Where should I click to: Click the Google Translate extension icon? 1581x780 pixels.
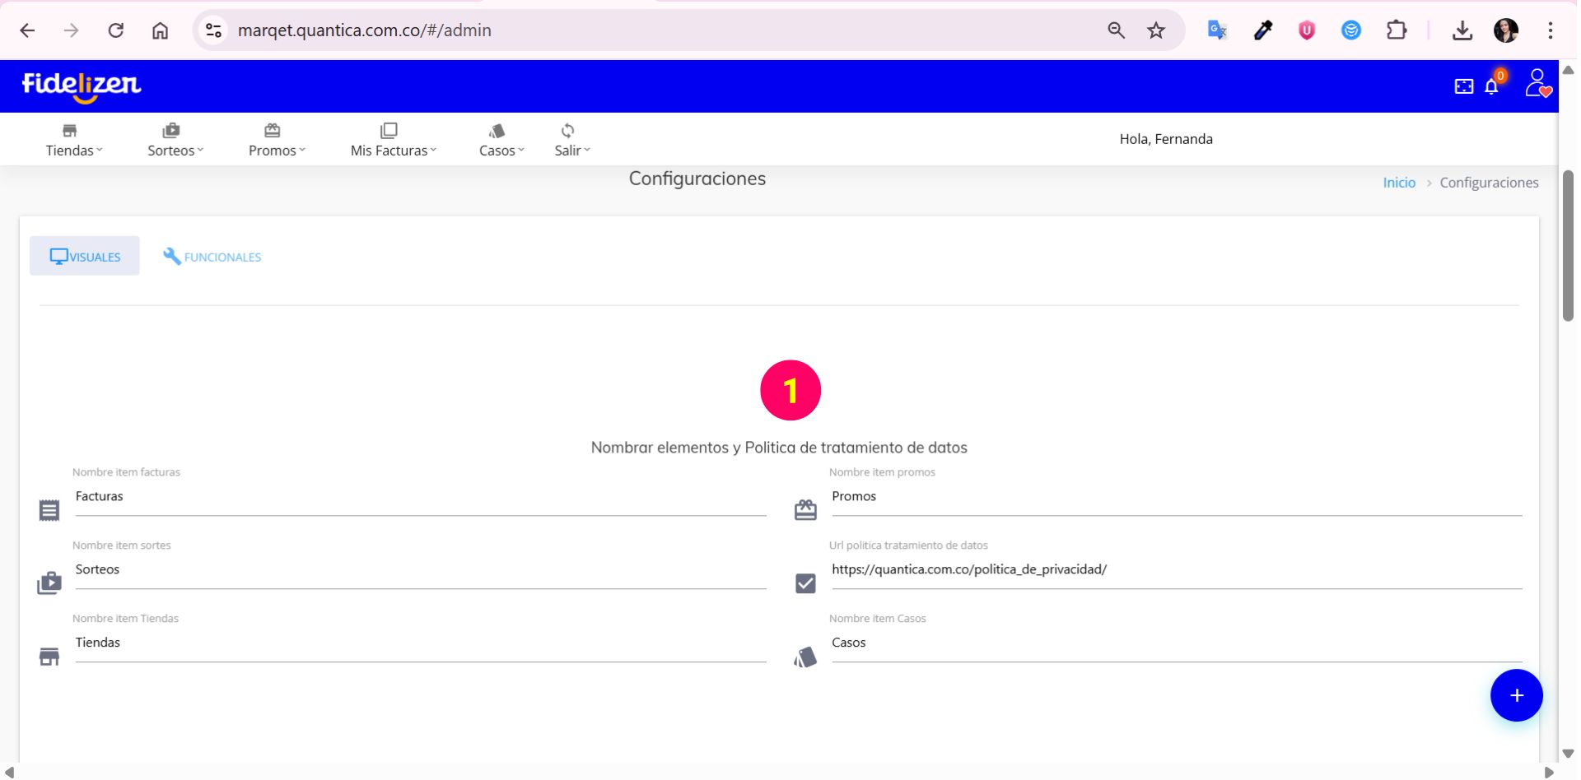tap(1216, 30)
